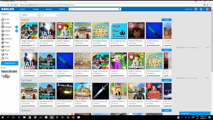This screenshot has height=120, width=213.
Task: Open Phantom Forces thumbnail in Popular row
Action: (136, 31)
